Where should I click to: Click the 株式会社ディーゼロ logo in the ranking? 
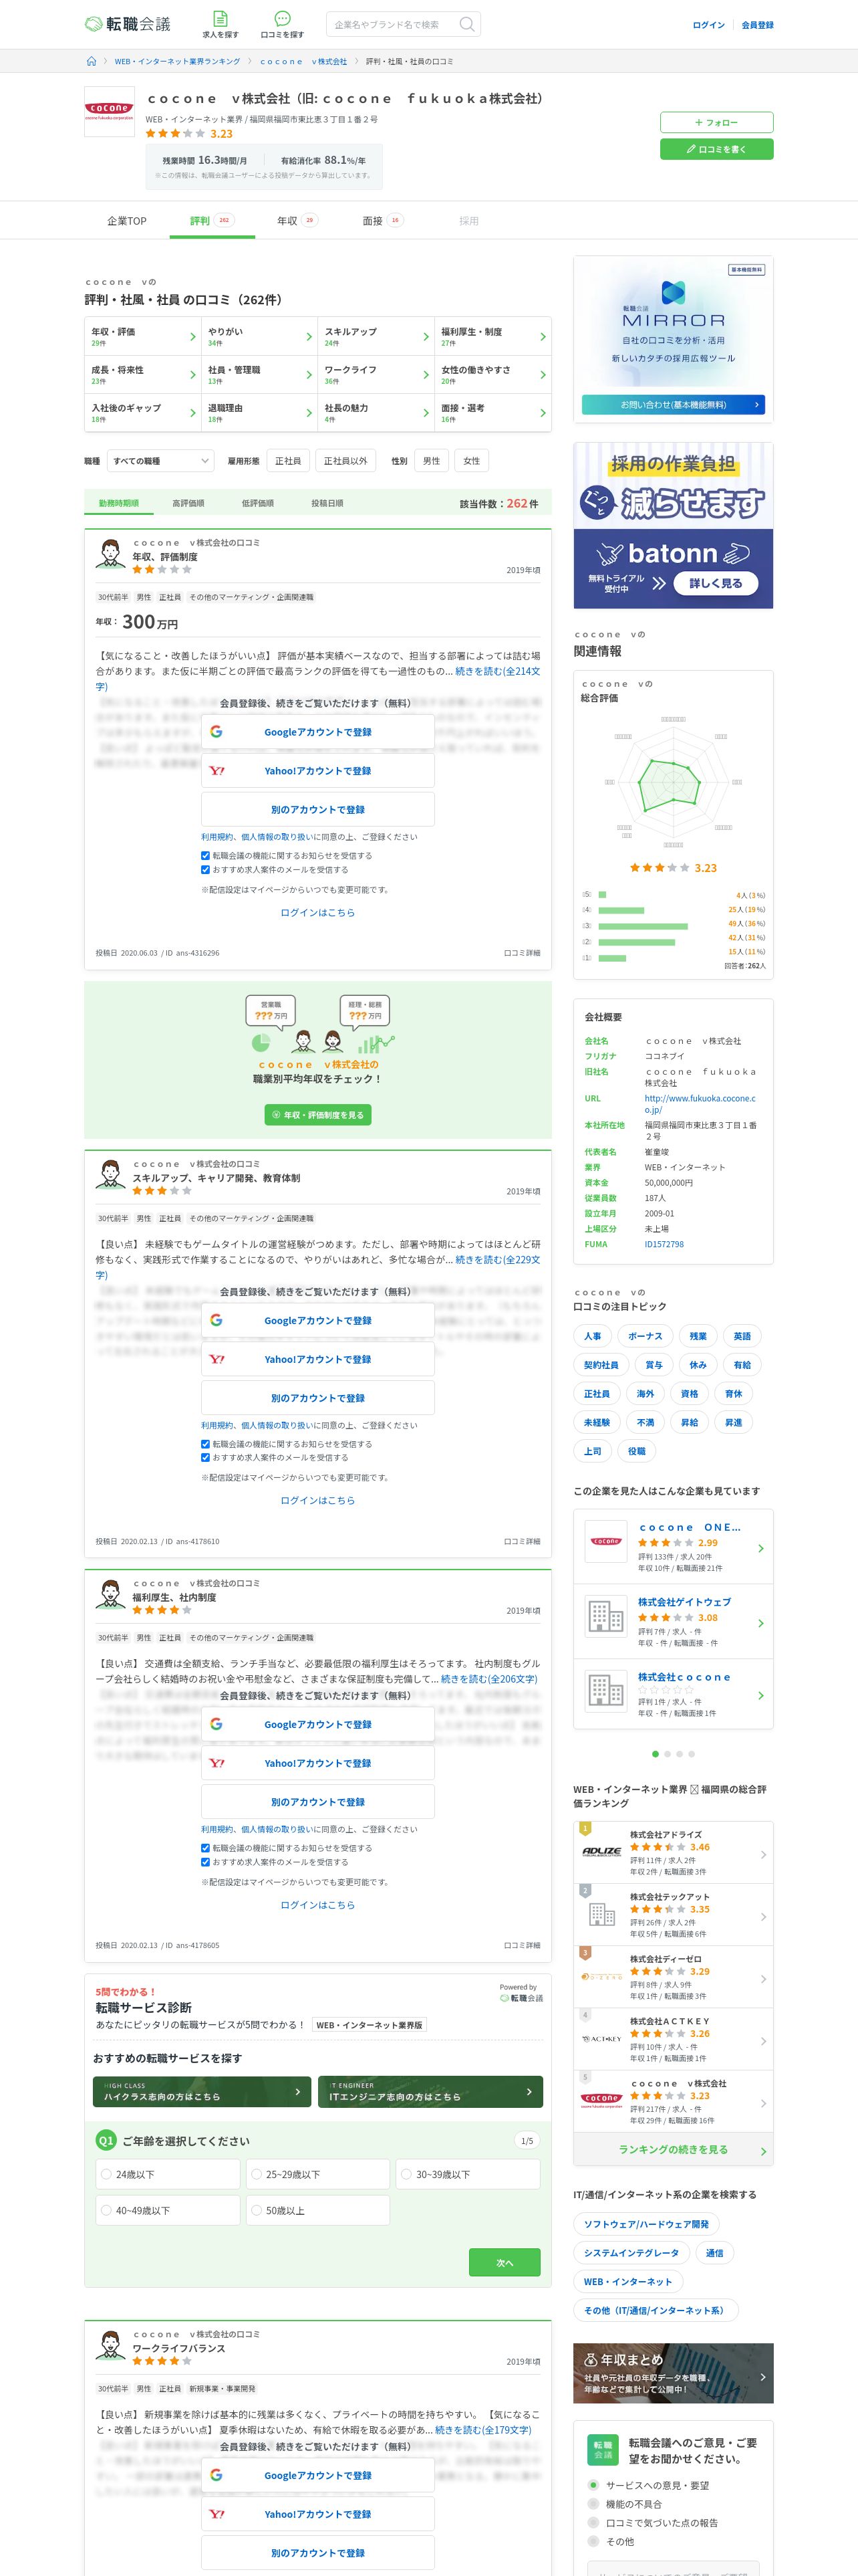point(601,1976)
